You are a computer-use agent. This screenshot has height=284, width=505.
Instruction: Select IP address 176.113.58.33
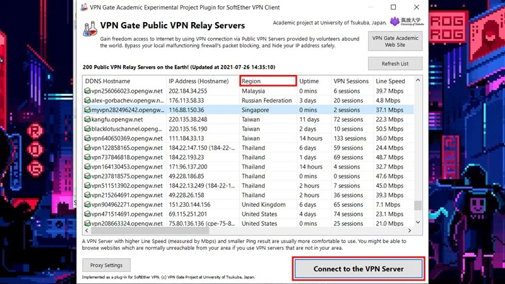[186, 100]
